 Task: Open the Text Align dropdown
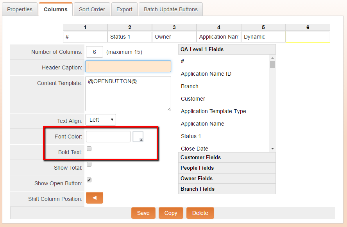[x=100, y=120]
